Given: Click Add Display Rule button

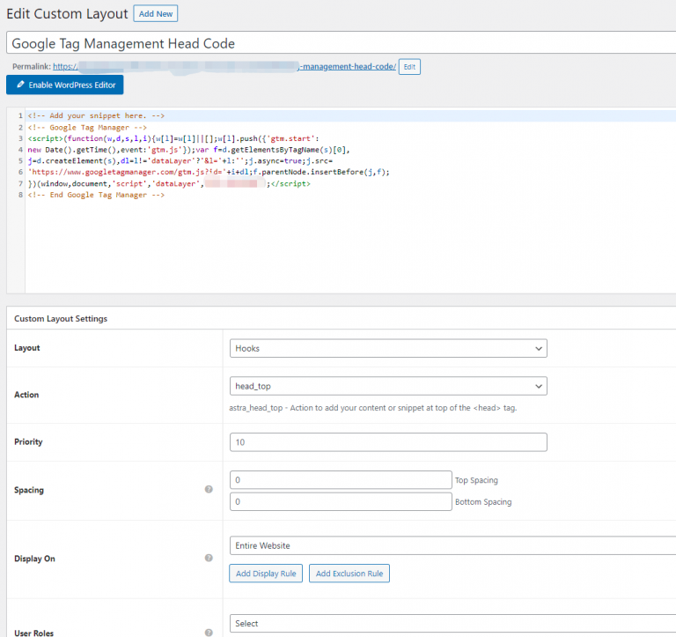Looking at the screenshot, I should pos(266,574).
